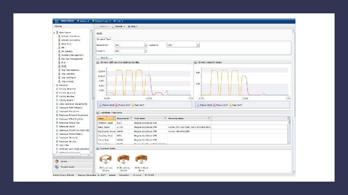The width and height of the screenshot is (348, 195).
Task: Click filter icon on Name column
Action: coord(114,118)
